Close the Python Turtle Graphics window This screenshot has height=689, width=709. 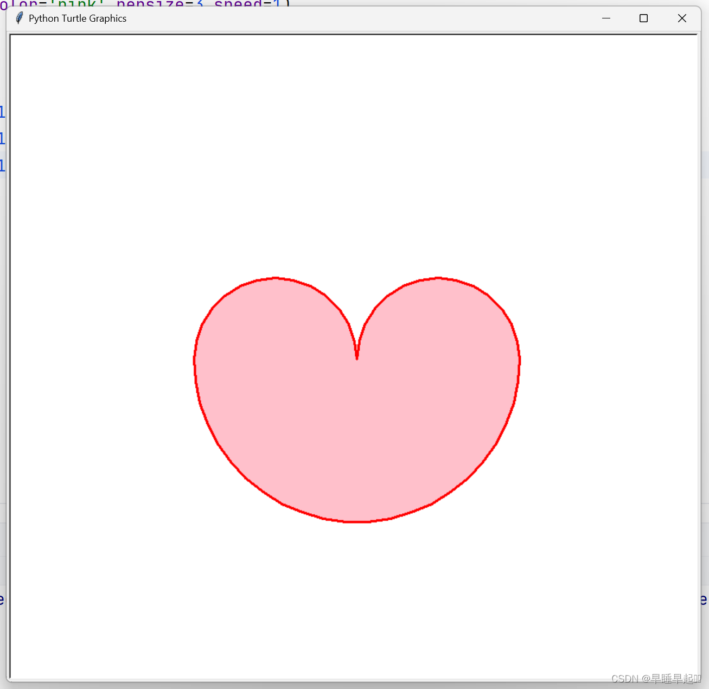[682, 18]
